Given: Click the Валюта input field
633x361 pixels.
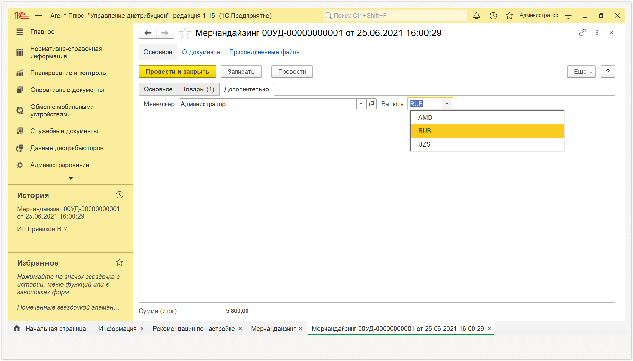Looking at the screenshot, I should tap(425, 104).
